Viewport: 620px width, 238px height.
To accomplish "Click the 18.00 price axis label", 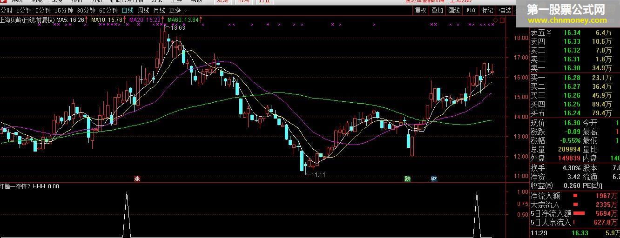I will coord(520,38).
